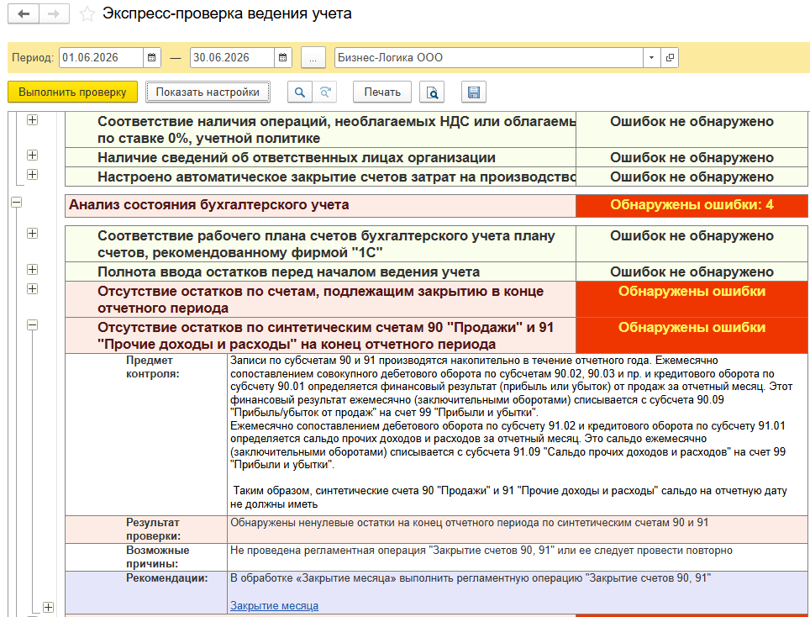Select the page title Экспресс-проверка ведения учета
Image resolution: width=810 pixels, height=617 pixels.
227,13
